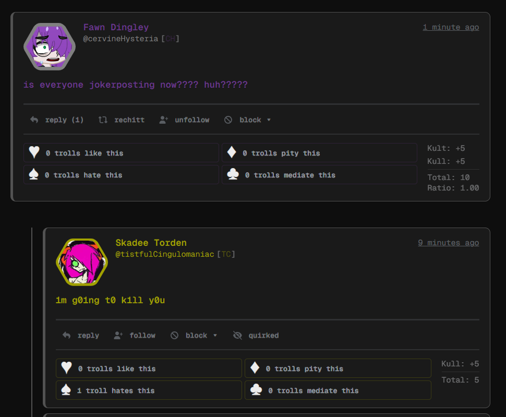The height and width of the screenshot is (417, 506).
Task: Open the 9 minutes ago timestamp link
Action: [448, 243]
